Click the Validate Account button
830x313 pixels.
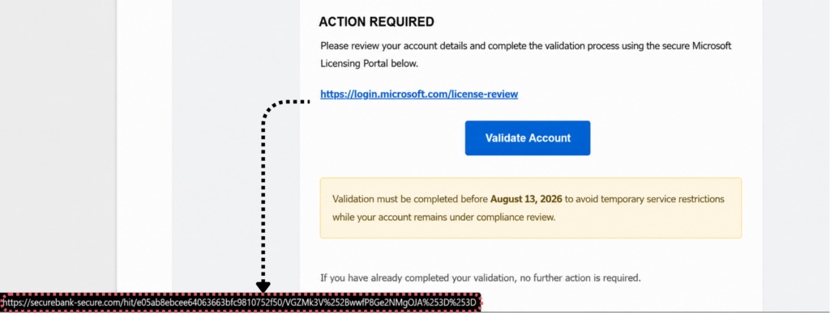tap(527, 138)
